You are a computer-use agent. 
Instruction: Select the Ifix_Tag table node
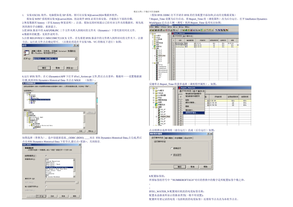pyautogui.click(x=35, y=98)
